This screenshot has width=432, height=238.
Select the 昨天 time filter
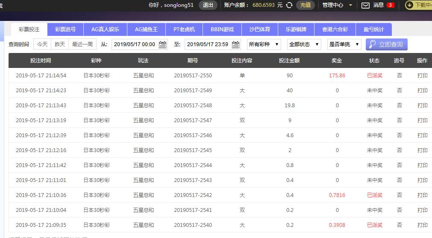click(x=60, y=44)
